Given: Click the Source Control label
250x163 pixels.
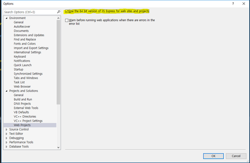Looking at the screenshot, I should (19, 129).
